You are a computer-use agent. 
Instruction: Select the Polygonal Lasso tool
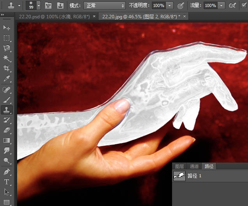7,48
